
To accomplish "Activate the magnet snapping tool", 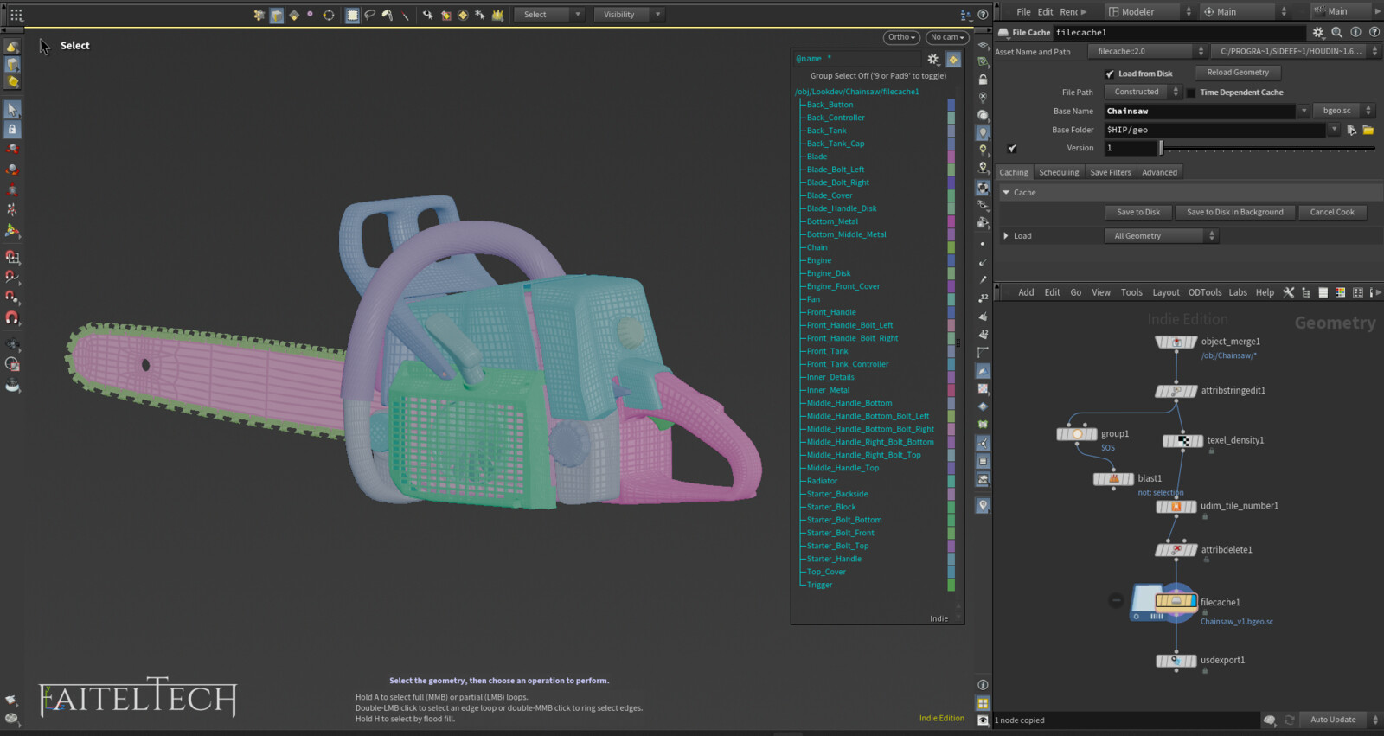I will point(12,318).
